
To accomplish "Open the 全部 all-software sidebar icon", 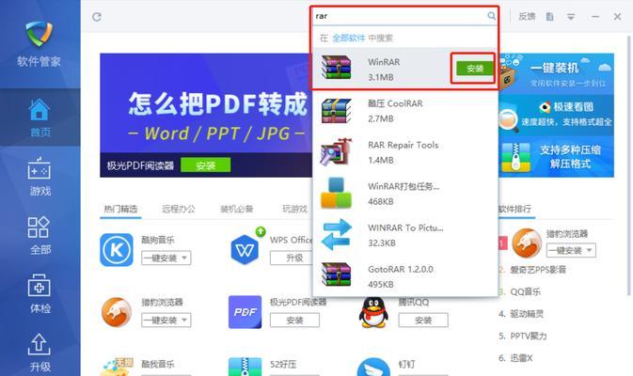I will (40, 235).
